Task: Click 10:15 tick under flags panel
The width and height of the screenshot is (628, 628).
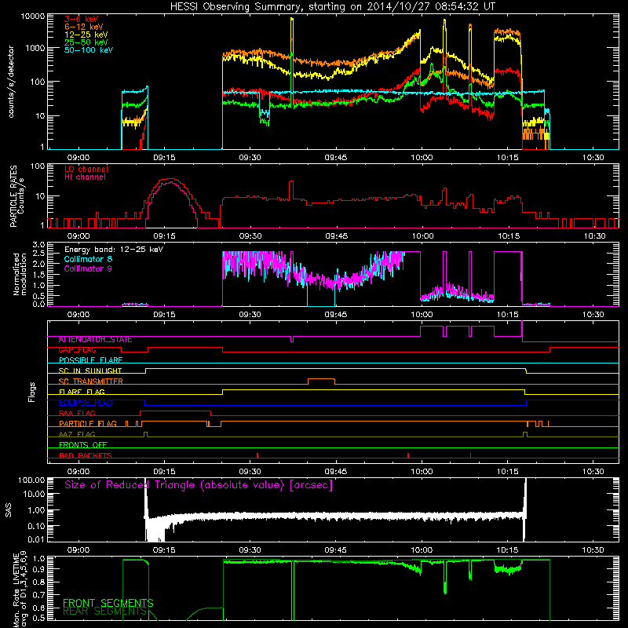Action: click(507, 472)
